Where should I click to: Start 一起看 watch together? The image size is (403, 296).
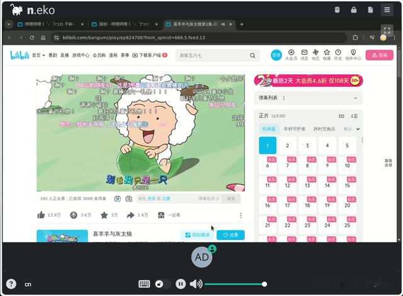click(169, 215)
